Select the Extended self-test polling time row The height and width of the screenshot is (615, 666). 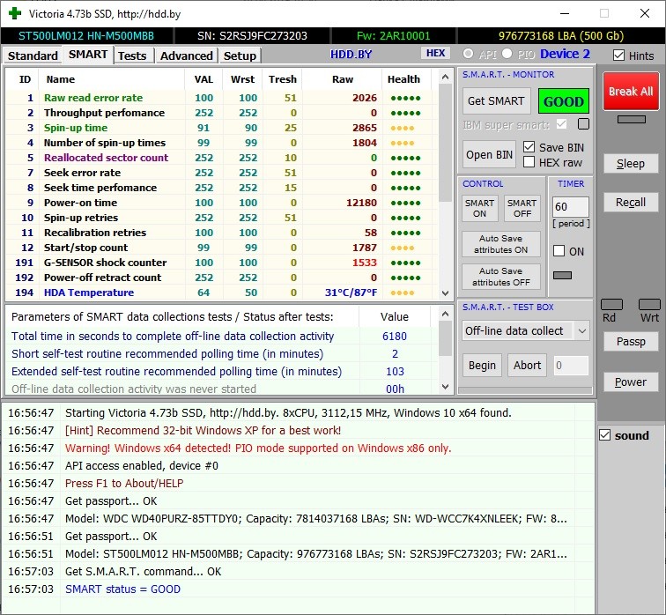(222, 371)
